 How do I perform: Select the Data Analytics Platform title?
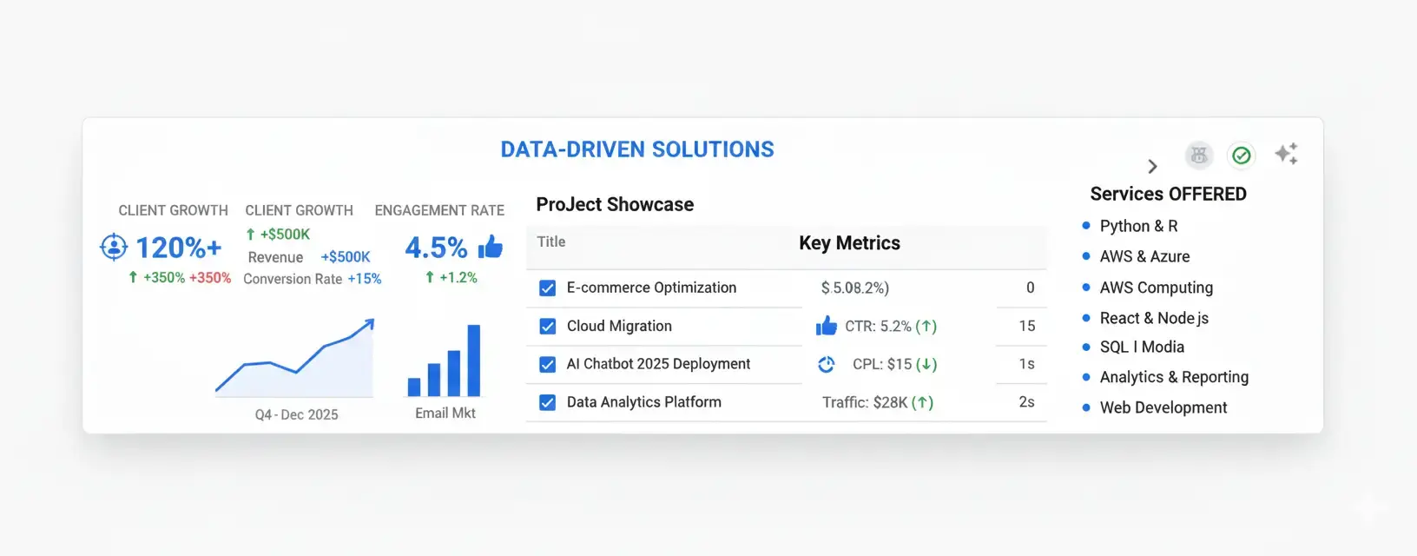(x=643, y=402)
